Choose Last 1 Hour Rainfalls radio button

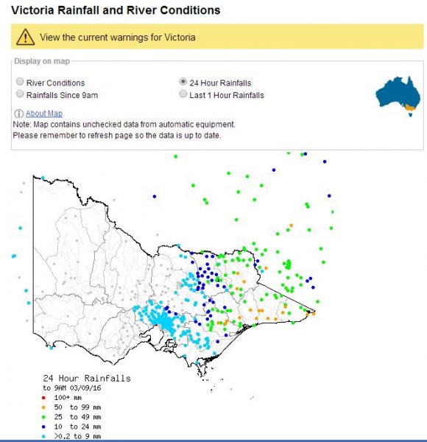pyautogui.click(x=183, y=94)
